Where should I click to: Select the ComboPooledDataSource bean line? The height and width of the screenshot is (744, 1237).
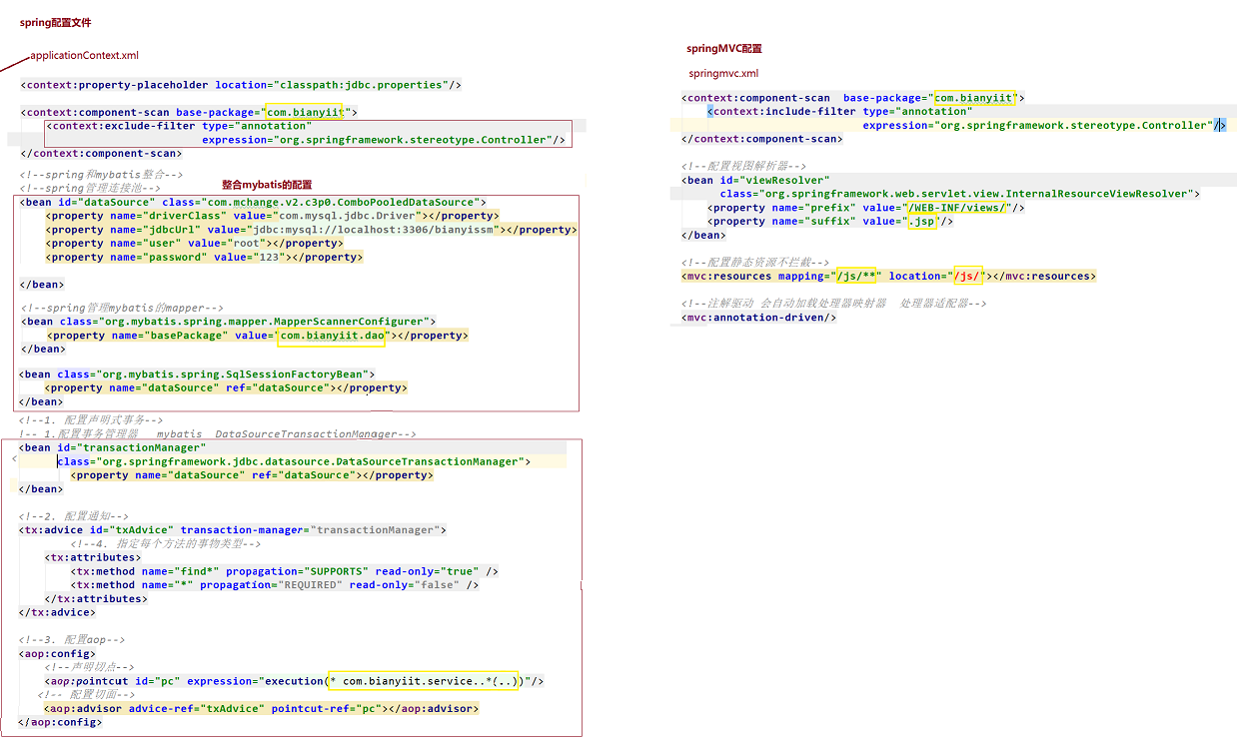[253, 202]
